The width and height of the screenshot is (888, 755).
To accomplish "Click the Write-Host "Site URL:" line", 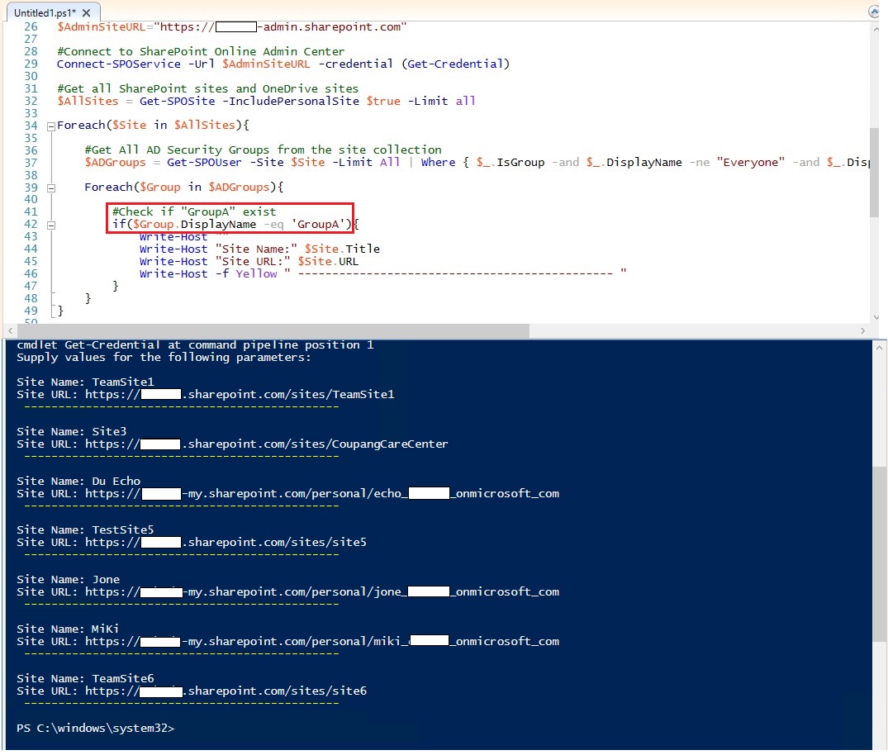I will point(249,262).
